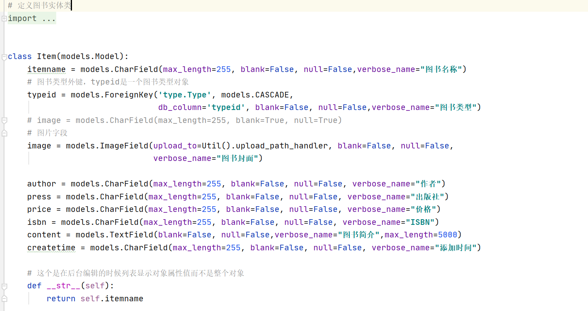Click the max_length value 5000
Viewport: 588px width, 311px height.
[x=448, y=235]
